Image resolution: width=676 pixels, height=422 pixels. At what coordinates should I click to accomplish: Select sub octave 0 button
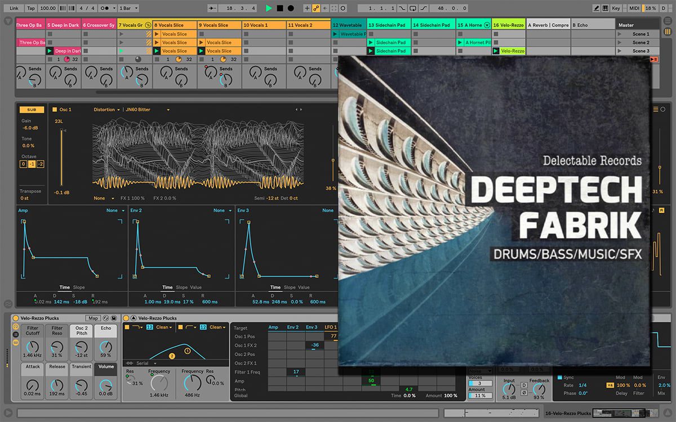[23, 164]
